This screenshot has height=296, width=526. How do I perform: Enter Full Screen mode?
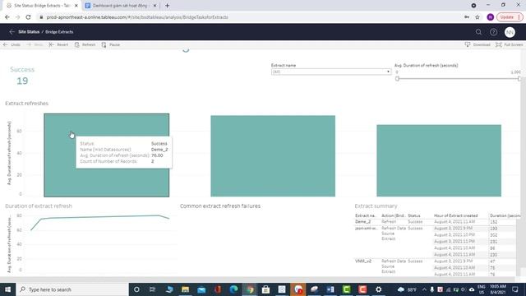pyautogui.click(x=509, y=44)
